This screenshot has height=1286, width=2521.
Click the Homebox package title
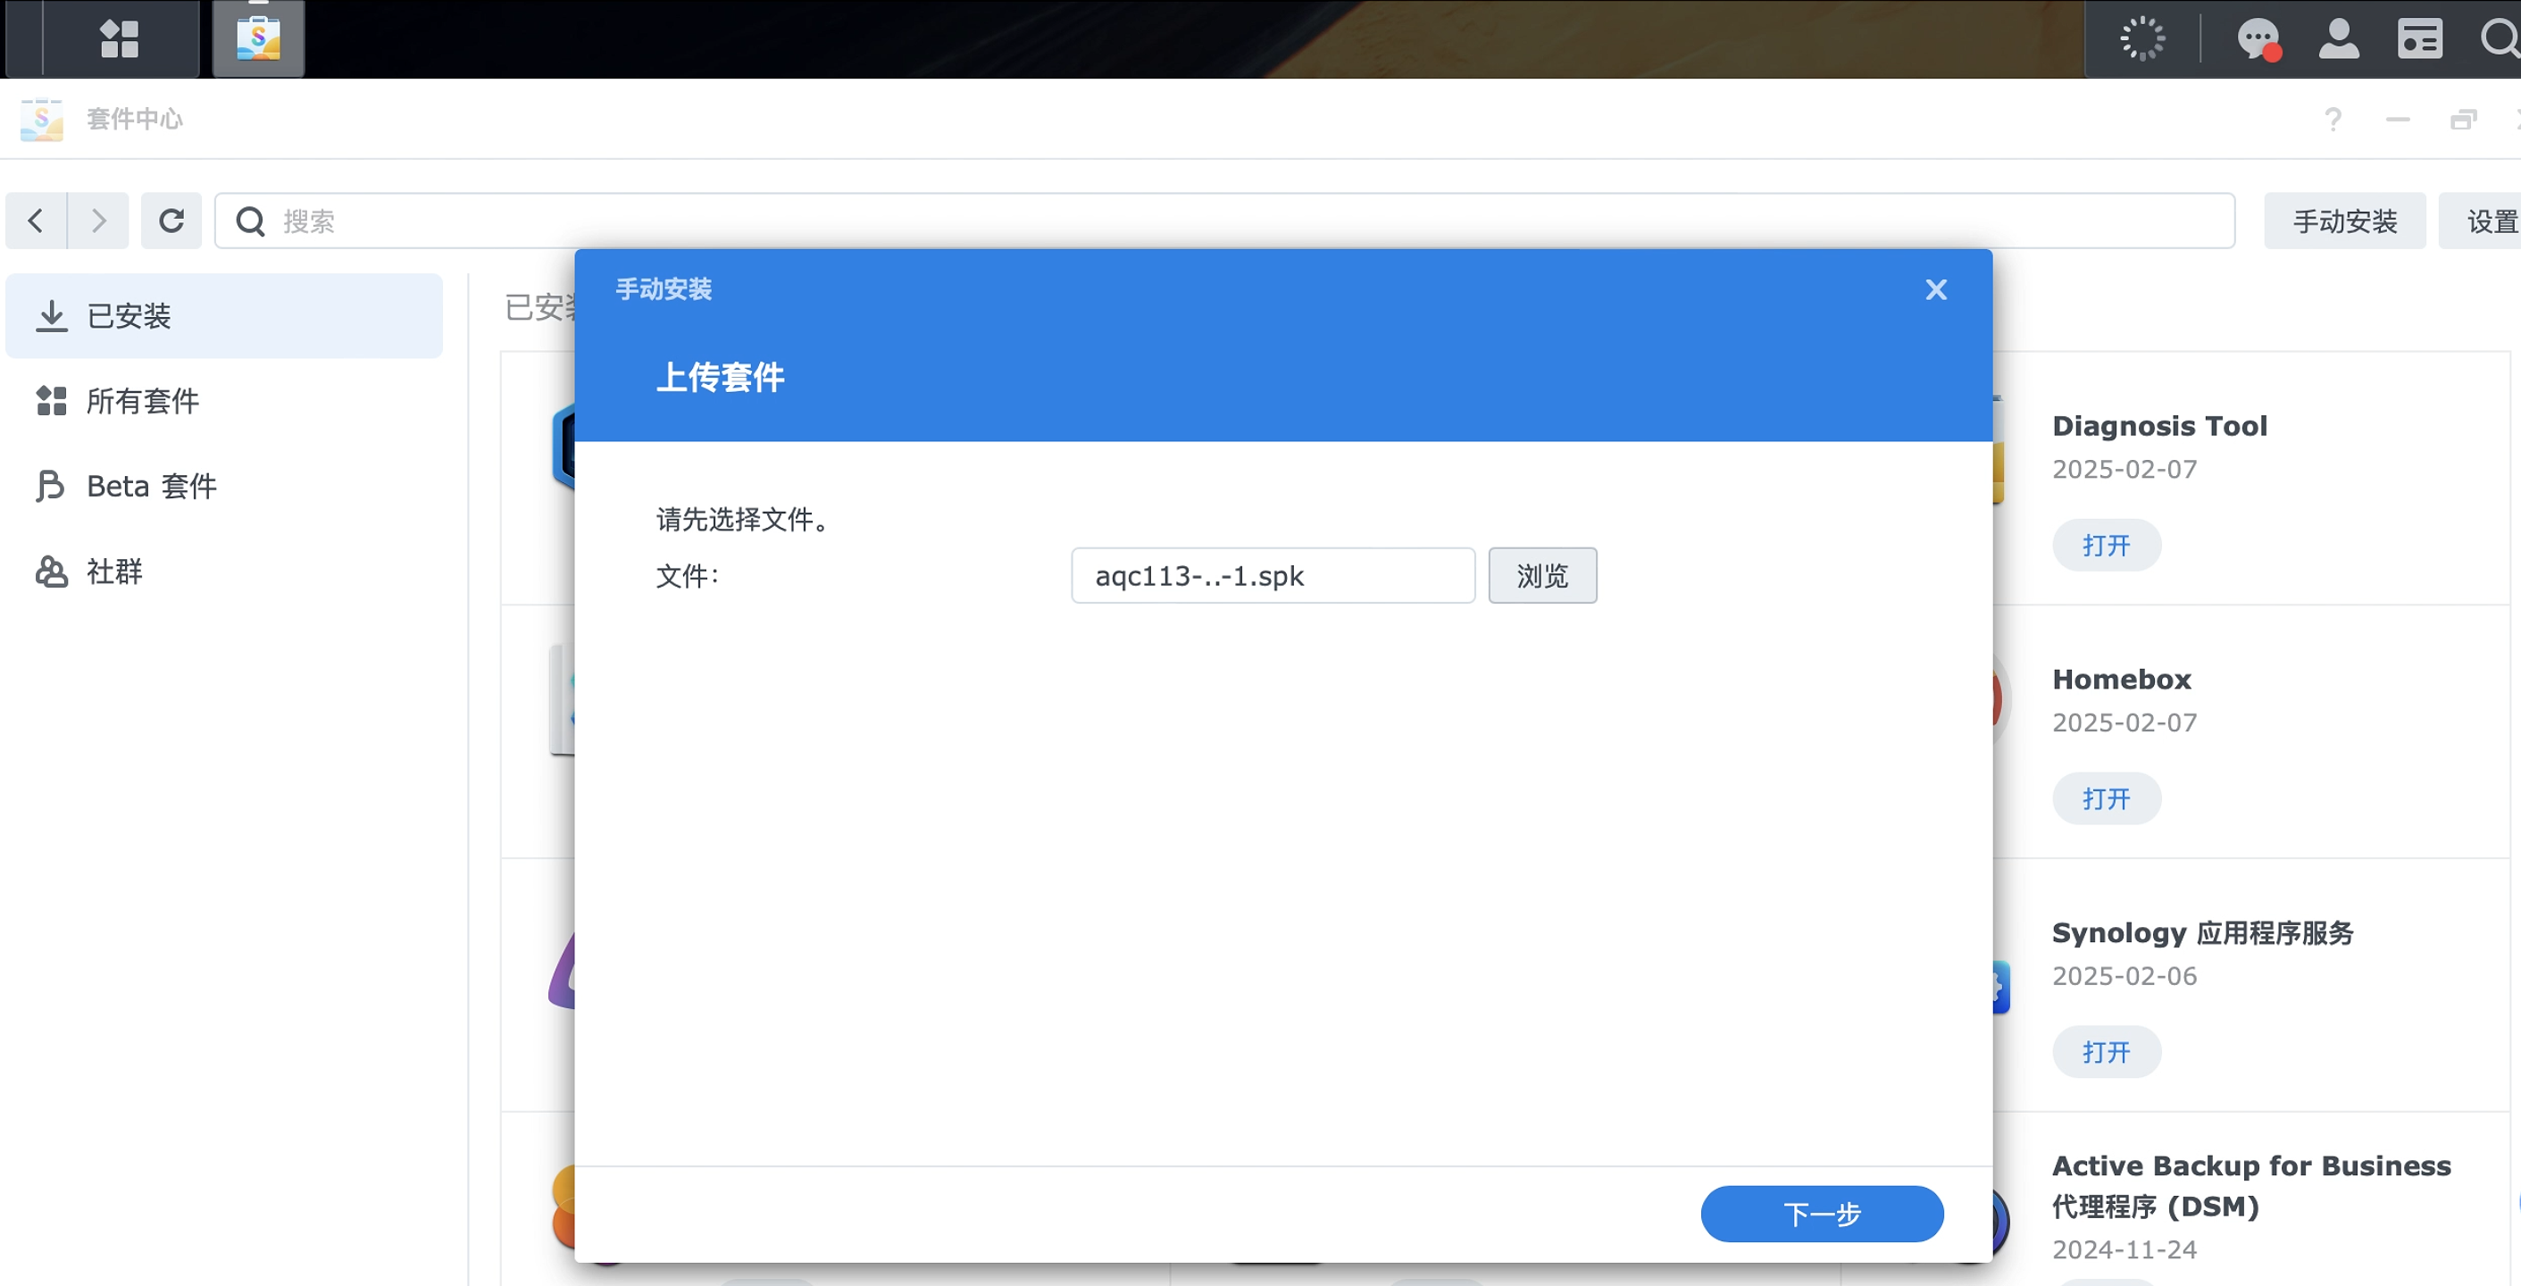(2122, 680)
